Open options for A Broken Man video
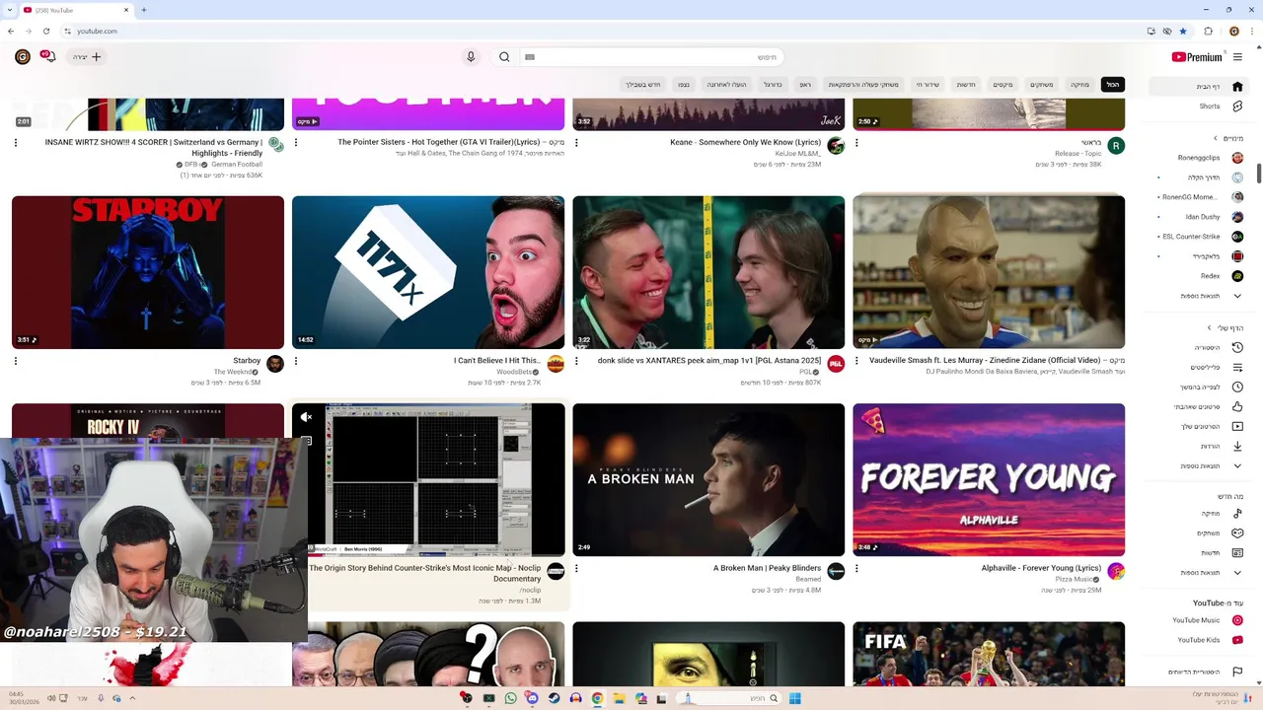This screenshot has width=1263, height=710. click(x=576, y=568)
